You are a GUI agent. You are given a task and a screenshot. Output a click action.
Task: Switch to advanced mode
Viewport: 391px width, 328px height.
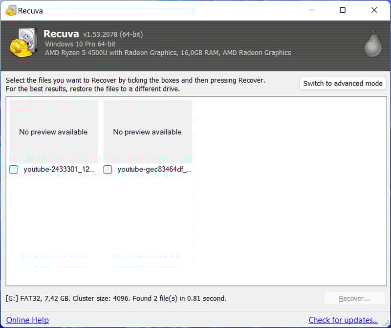(x=343, y=84)
